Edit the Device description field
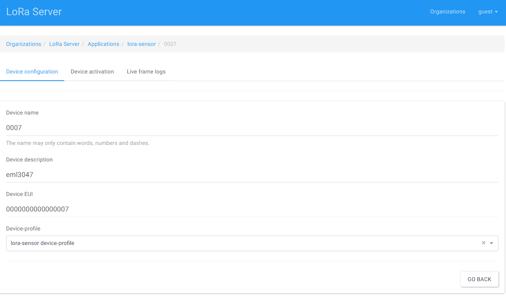The width and height of the screenshot is (506, 296). 252,175
